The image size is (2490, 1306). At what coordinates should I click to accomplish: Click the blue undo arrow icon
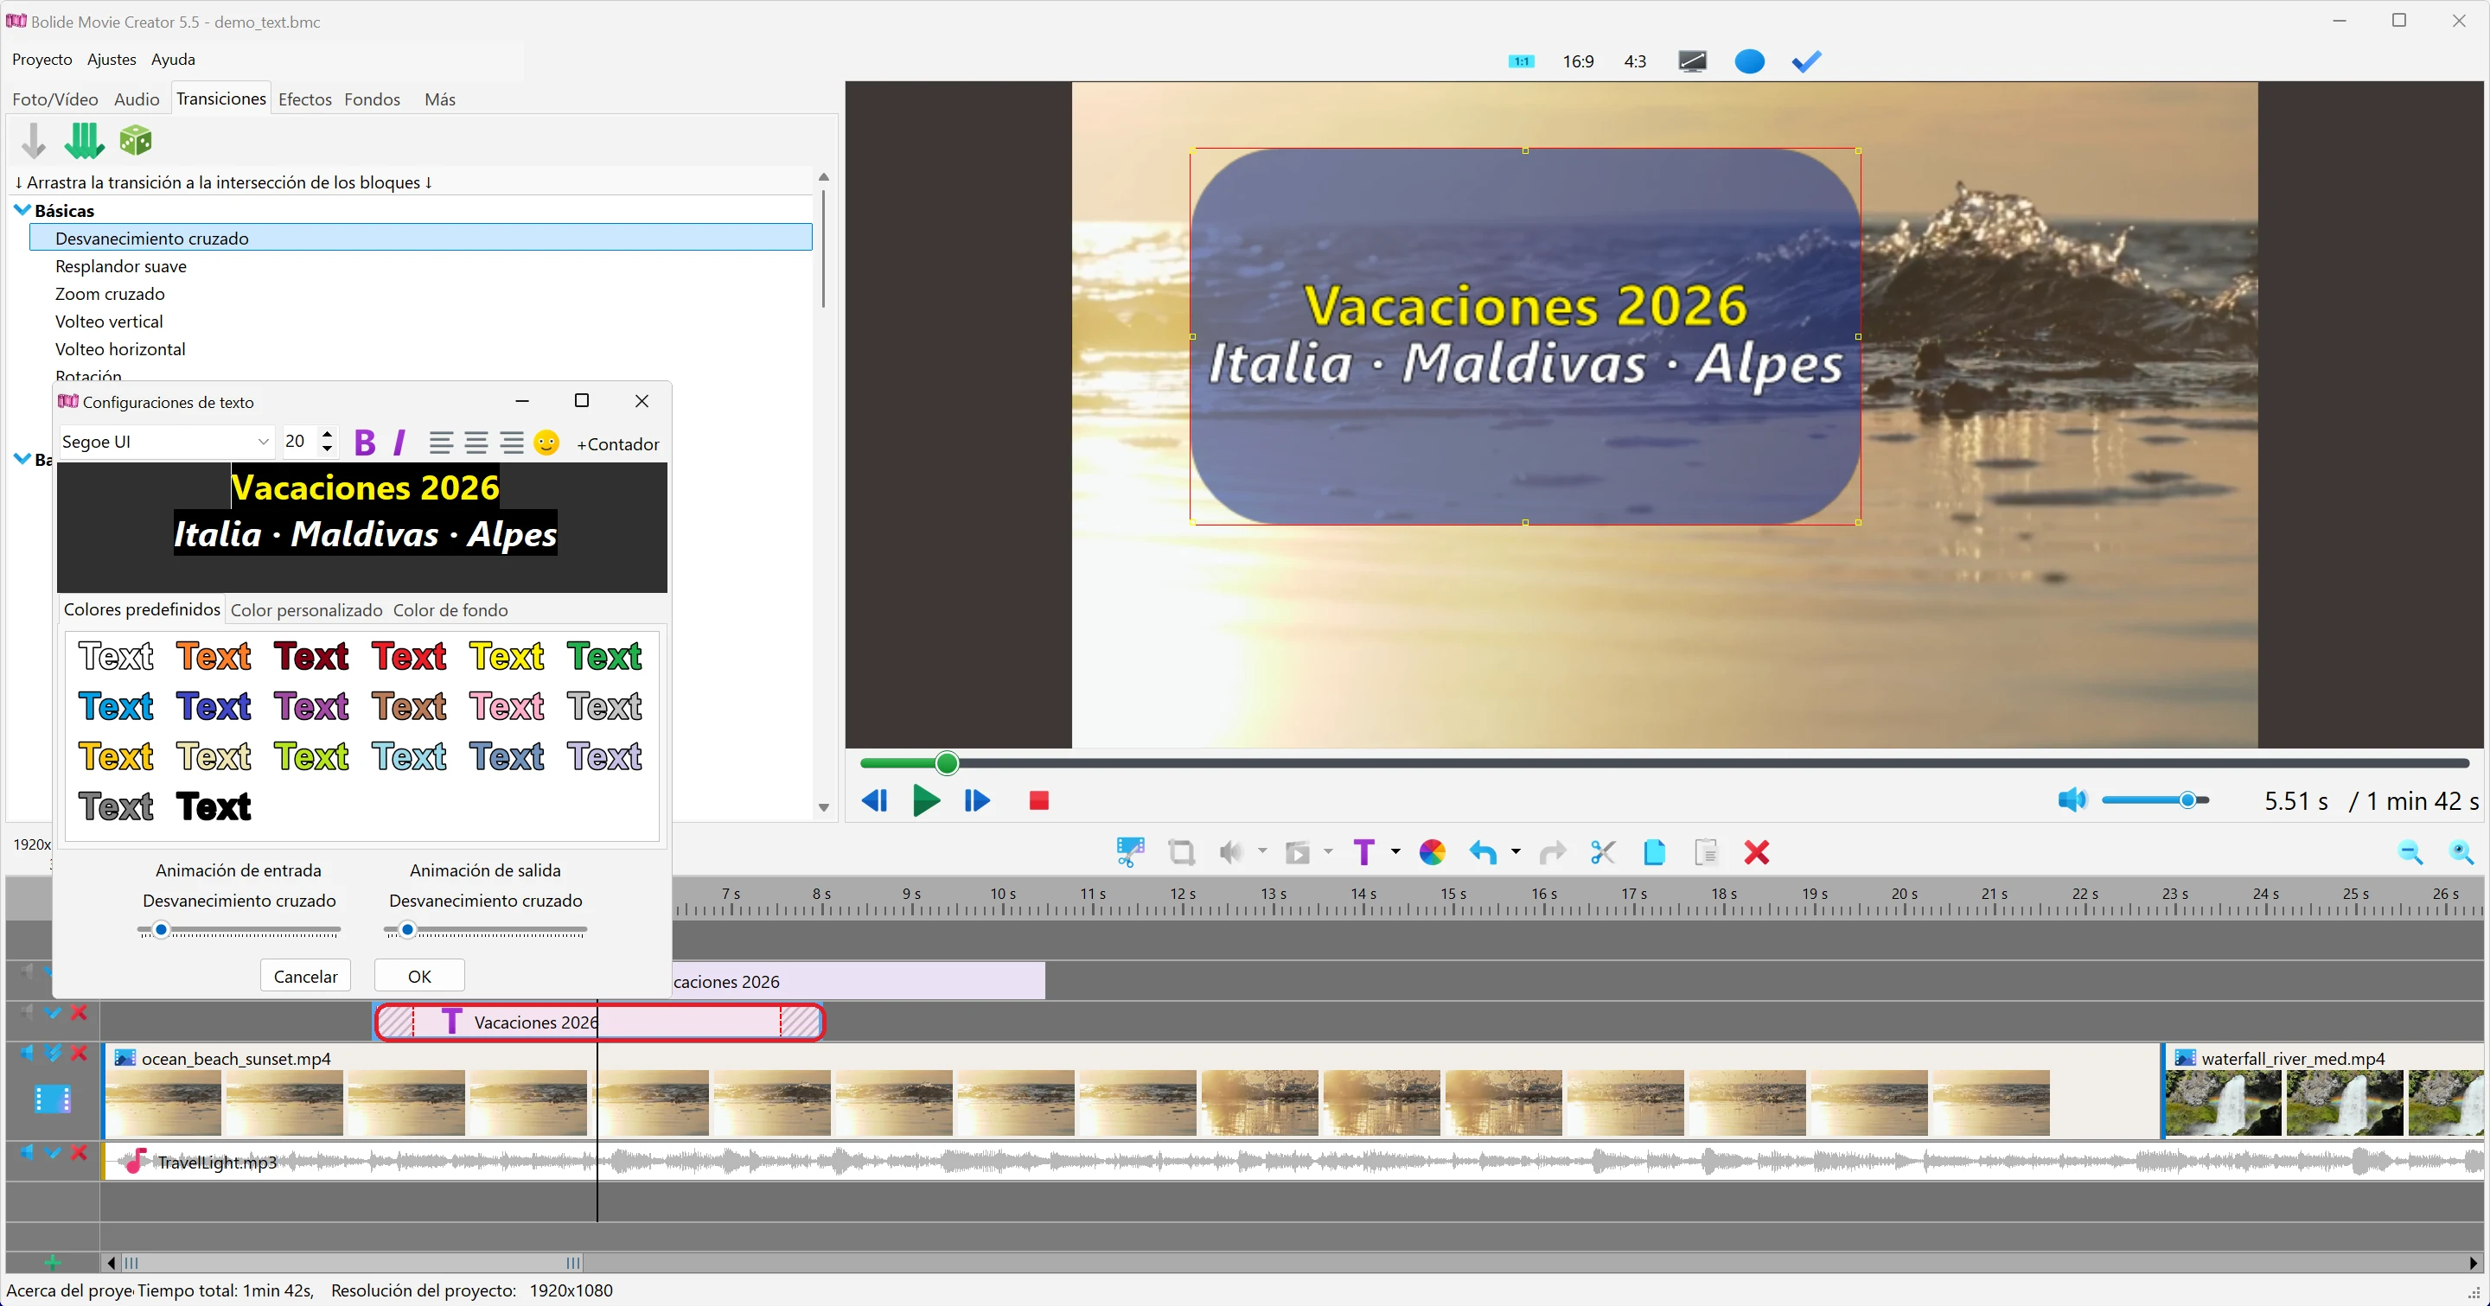tap(1483, 852)
